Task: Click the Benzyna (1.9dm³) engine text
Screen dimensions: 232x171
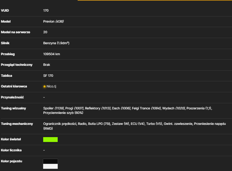Action: click(x=56, y=43)
